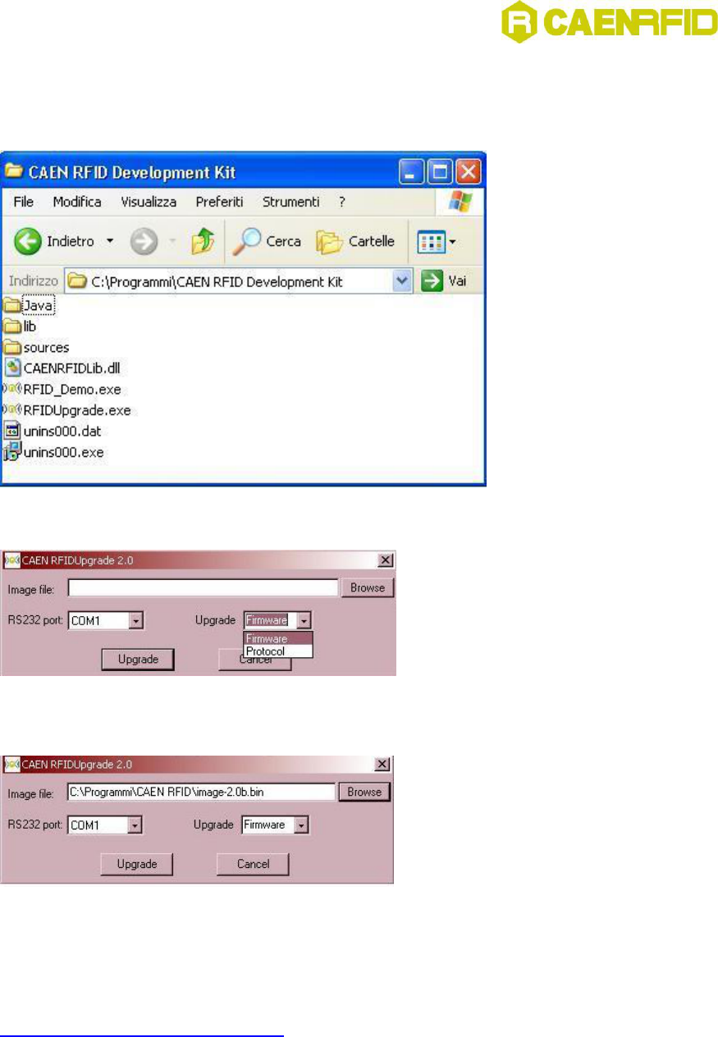Open COM1 port dropdown in second dialog
Image resolution: width=718 pixels, height=1037 pixels.
(x=135, y=825)
